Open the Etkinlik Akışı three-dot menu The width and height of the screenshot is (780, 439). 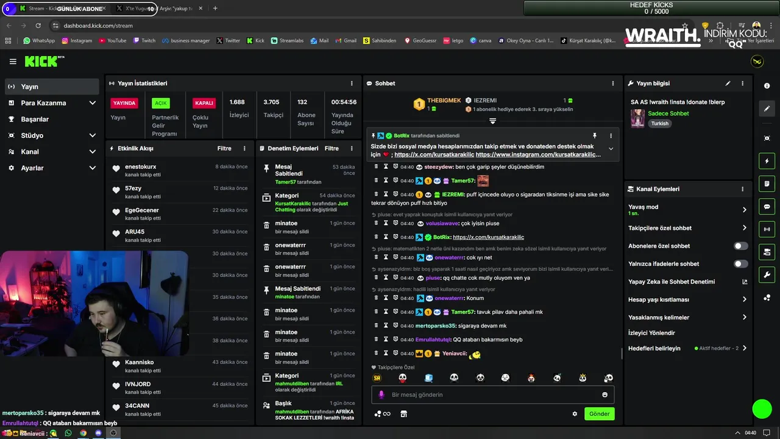pos(244,148)
